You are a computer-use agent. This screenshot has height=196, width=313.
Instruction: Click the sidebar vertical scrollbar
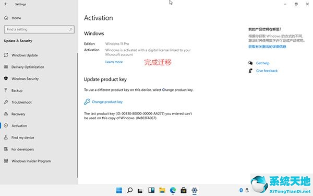pos(77,115)
